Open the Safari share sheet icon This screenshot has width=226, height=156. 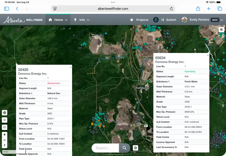click(198, 9)
